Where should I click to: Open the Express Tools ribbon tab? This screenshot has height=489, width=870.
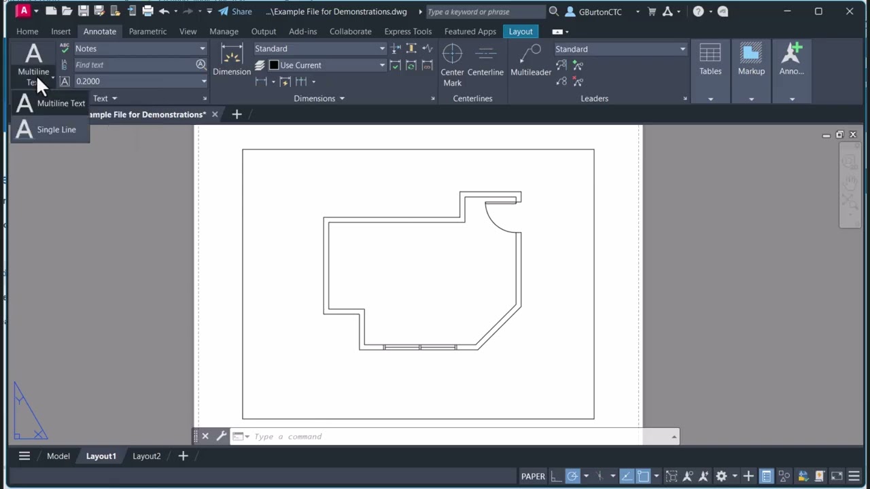click(408, 31)
